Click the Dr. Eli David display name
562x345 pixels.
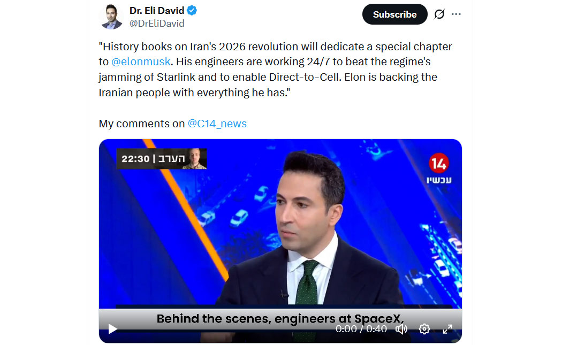tap(157, 11)
